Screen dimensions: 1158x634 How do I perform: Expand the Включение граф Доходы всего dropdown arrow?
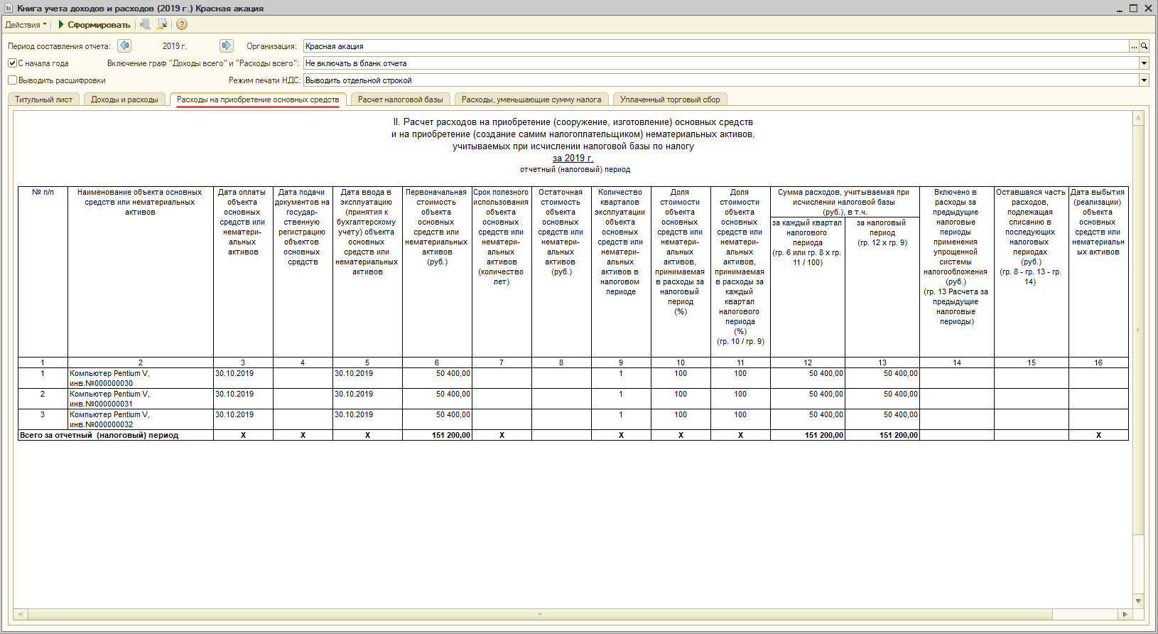coord(1144,63)
